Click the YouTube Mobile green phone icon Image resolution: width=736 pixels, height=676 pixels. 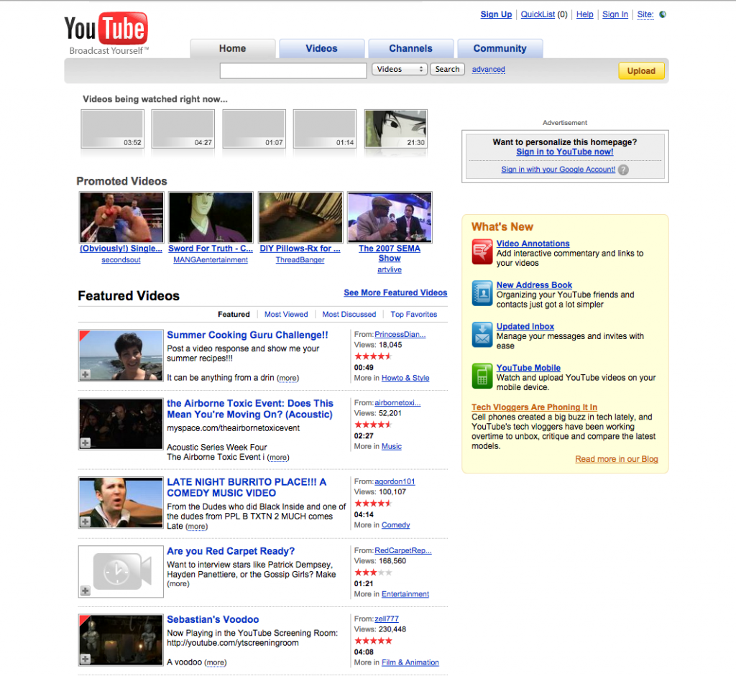coord(482,376)
